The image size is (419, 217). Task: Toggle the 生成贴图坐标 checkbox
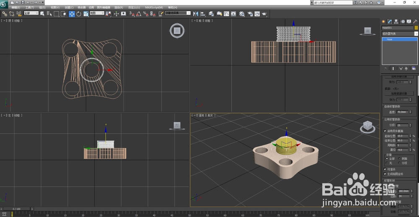(385, 174)
